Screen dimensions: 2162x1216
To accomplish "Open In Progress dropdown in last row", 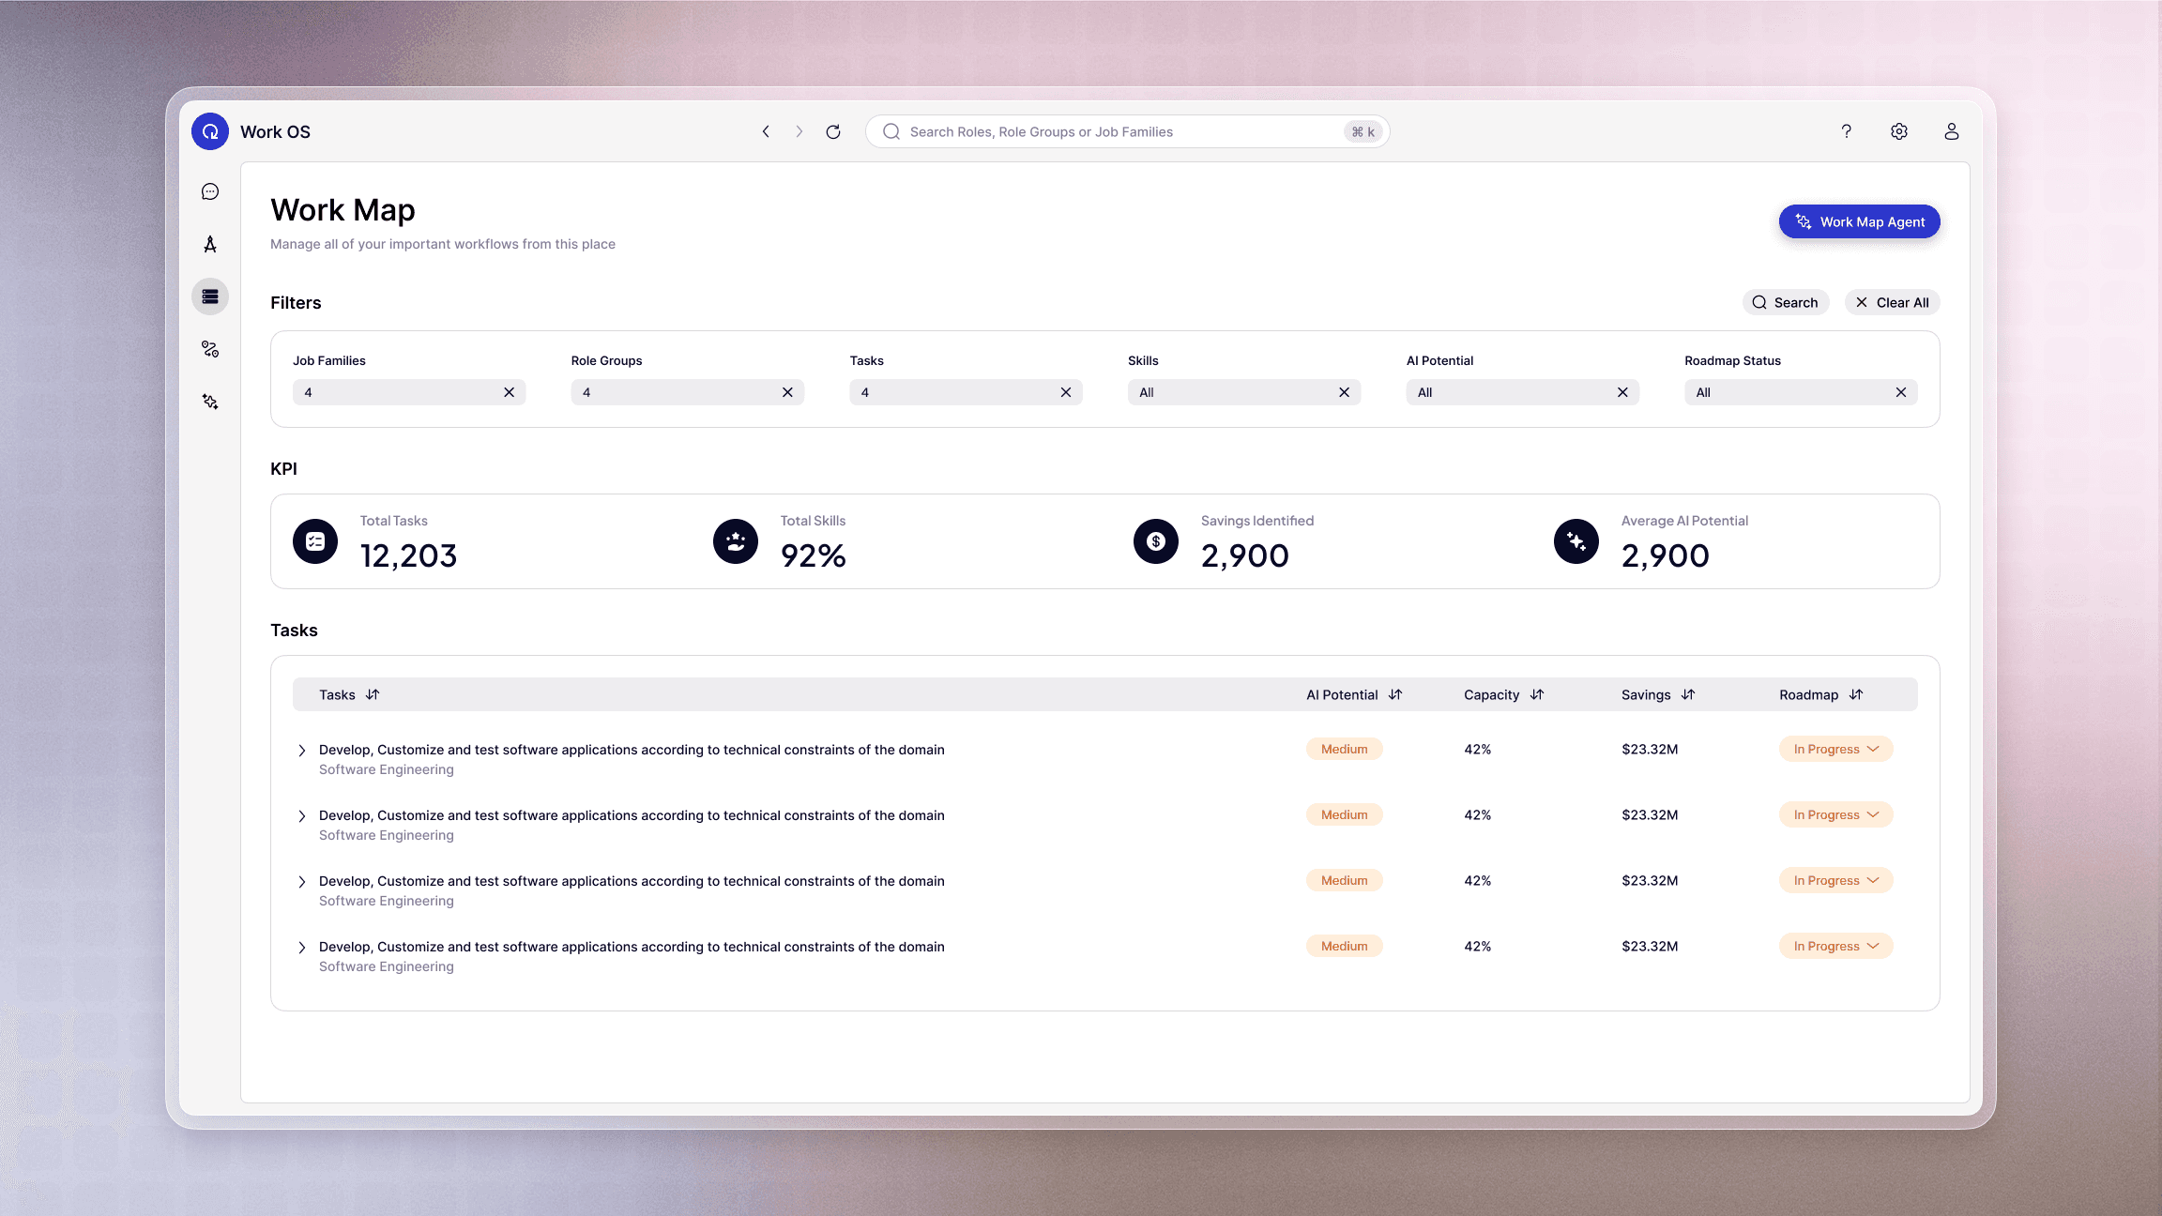I will tap(1835, 946).
